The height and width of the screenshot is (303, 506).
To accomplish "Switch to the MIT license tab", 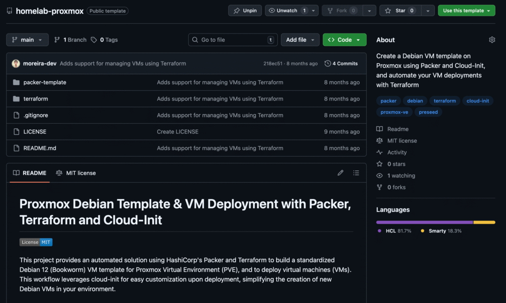I will (76, 173).
